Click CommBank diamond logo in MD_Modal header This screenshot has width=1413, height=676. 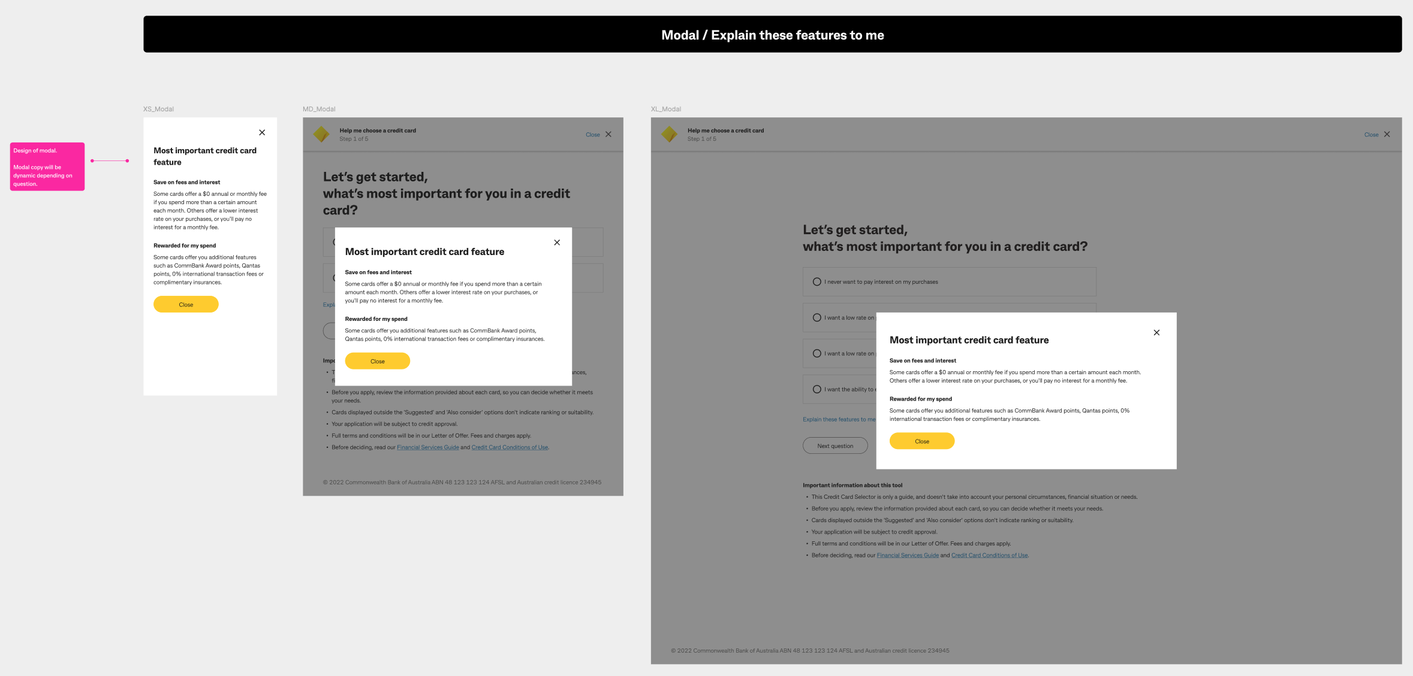tap(321, 134)
